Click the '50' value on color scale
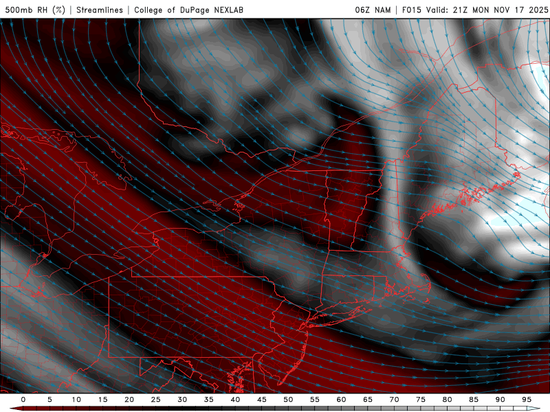This screenshot has width=550, height=412. [x=288, y=400]
